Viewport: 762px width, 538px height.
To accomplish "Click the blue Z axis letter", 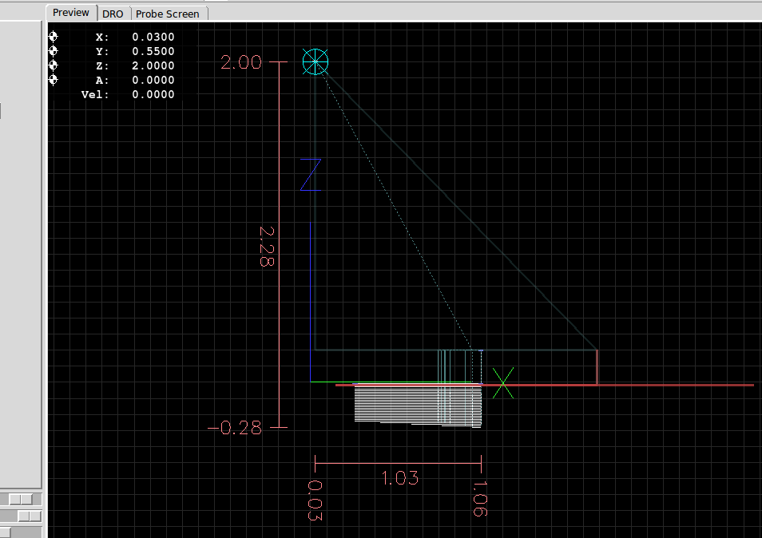I will [x=310, y=175].
